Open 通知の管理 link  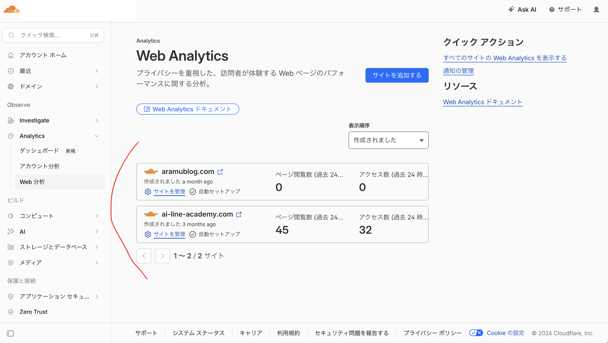(x=458, y=71)
